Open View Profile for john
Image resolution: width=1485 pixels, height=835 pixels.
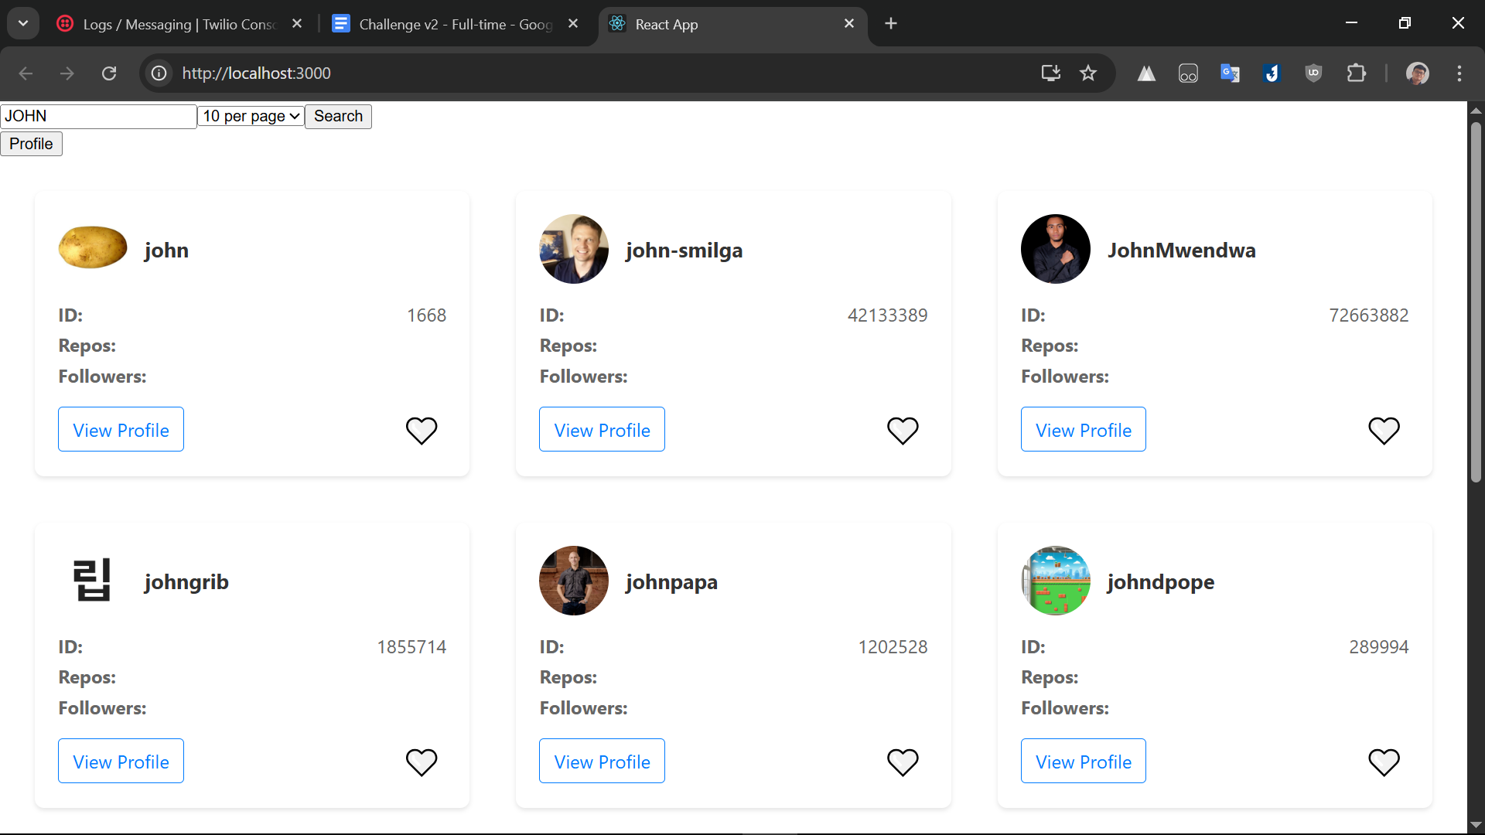[x=121, y=429]
